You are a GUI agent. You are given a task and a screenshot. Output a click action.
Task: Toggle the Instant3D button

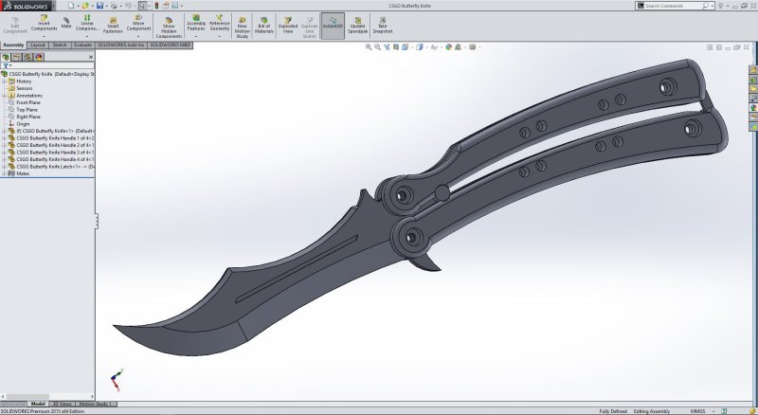333,25
